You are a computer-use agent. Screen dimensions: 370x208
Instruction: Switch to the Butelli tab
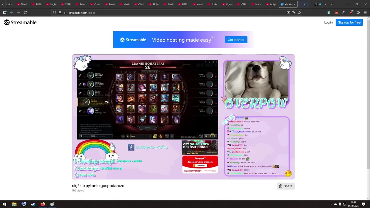(110, 4)
